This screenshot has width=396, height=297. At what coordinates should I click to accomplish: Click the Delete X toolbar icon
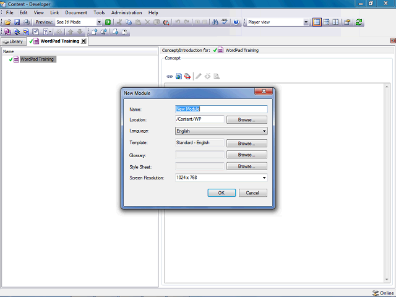click(147, 22)
